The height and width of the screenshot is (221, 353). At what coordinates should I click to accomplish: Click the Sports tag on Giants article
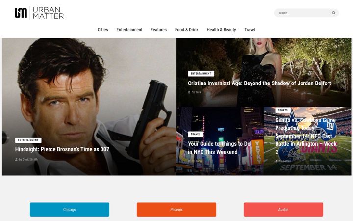tap(283, 110)
